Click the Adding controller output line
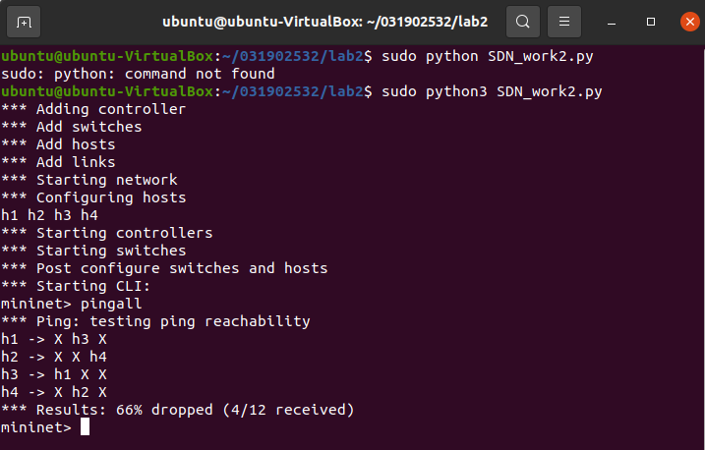 pos(93,109)
